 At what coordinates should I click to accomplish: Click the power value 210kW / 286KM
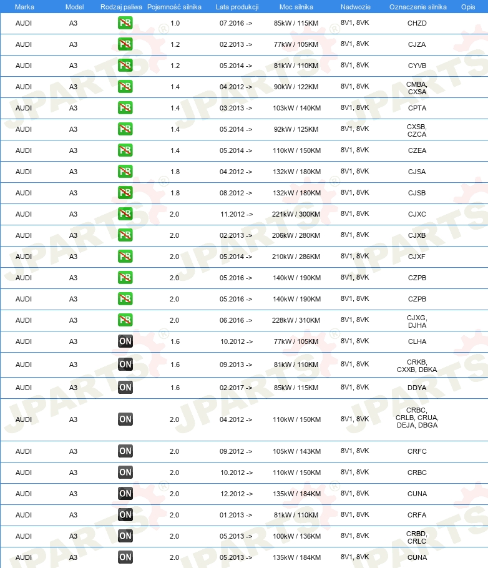[296, 257]
